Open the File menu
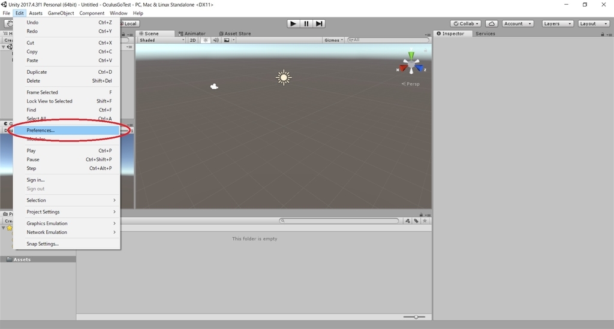Screen dimensions: 614x329 pyautogui.click(x=6, y=13)
